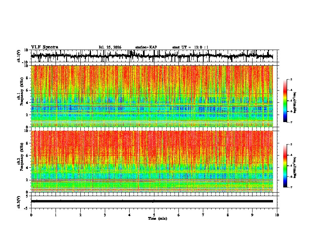Click the ch.1 frequency axis "6" tick label
Viewport: 312px width, 241px height.
click(28, 90)
